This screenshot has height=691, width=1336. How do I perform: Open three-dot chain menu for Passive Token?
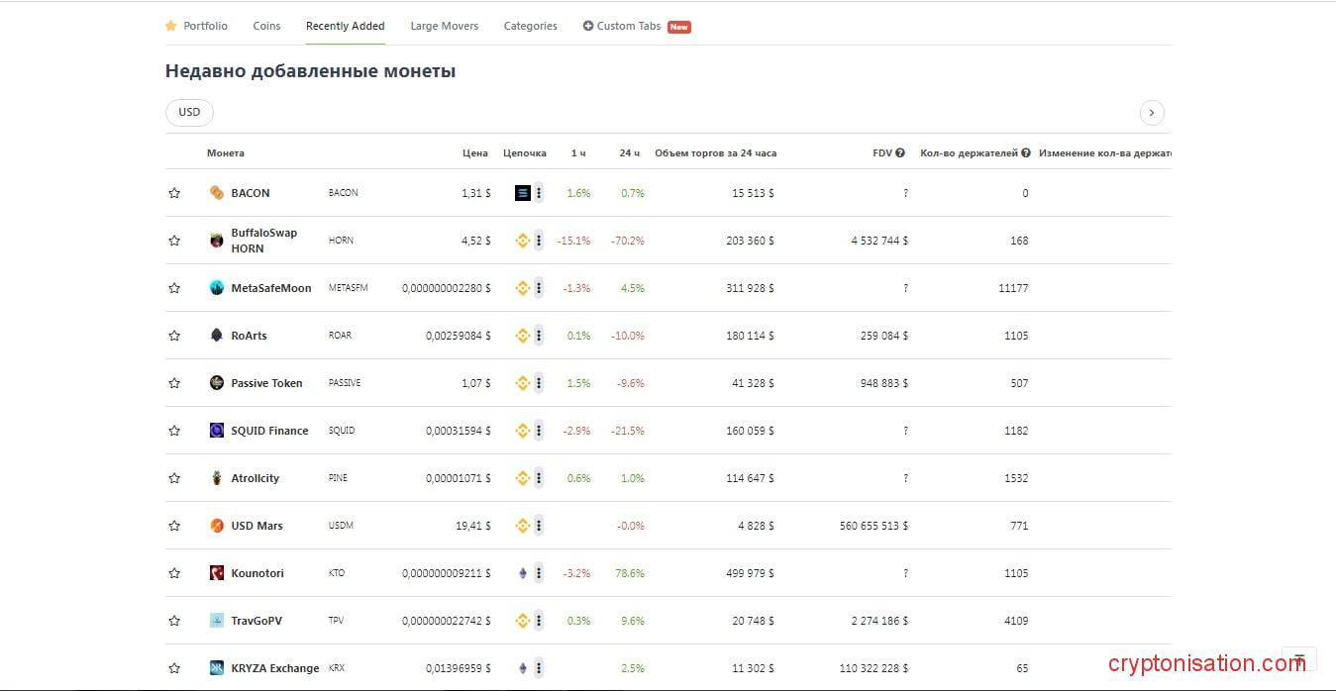pos(539,383)
